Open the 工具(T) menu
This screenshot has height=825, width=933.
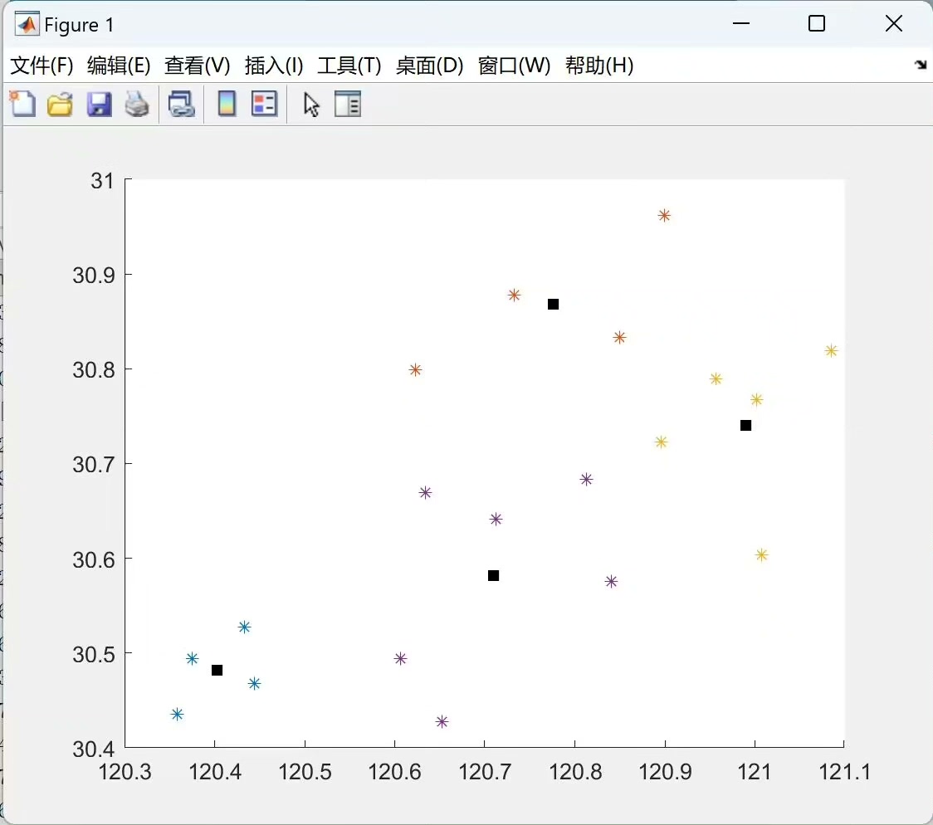tap(349, 66)
